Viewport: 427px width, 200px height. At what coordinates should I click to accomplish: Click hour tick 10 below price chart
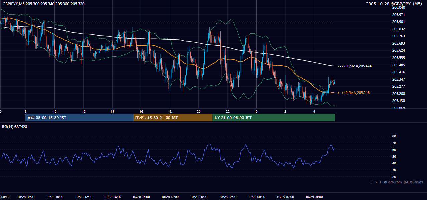[55, 111]
